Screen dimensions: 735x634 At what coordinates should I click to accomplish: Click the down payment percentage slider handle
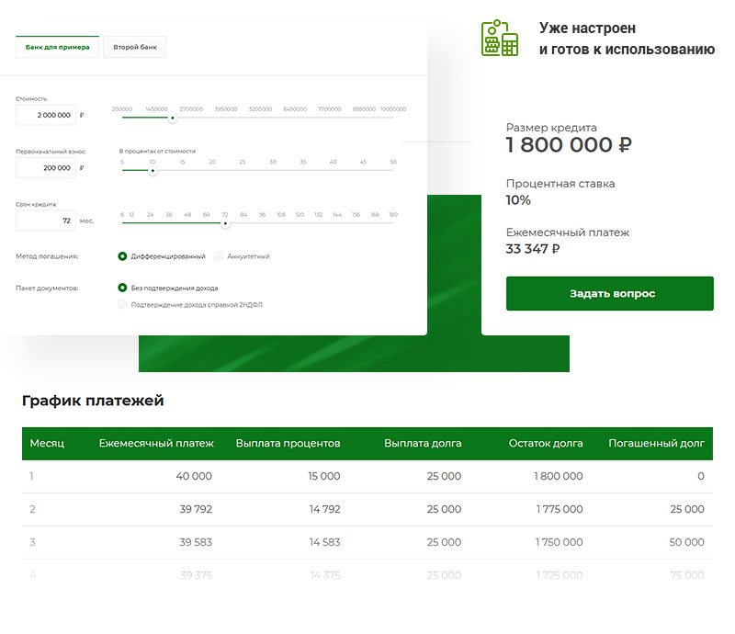coord(153,170)
